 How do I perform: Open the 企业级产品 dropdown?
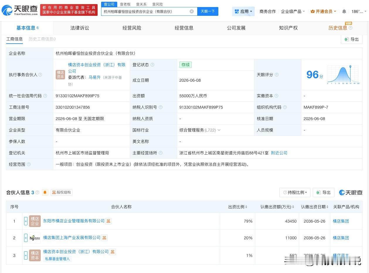[x=293, y=11]
